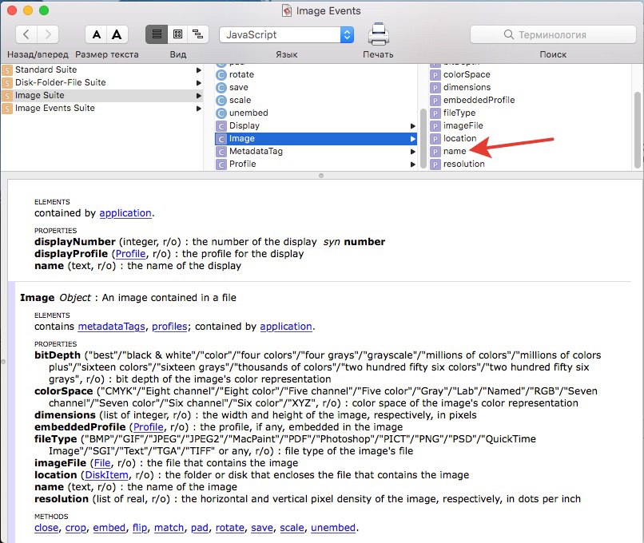Screen dimensions: 644x543
Task: Expand arrow beside Profile class
Action: point(413,164)
